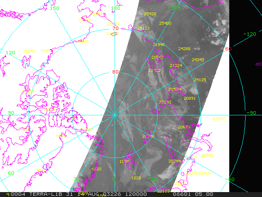Click the 08601 value in caption
This screenshot has width=262, height=197.
[182, 194]
